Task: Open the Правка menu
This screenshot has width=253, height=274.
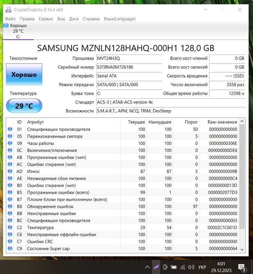Action: [x=27, y=19]
